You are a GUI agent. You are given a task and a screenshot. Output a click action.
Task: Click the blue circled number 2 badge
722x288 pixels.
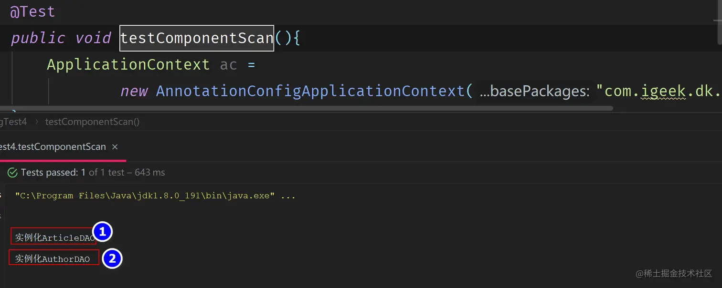(x=112, y=259)
